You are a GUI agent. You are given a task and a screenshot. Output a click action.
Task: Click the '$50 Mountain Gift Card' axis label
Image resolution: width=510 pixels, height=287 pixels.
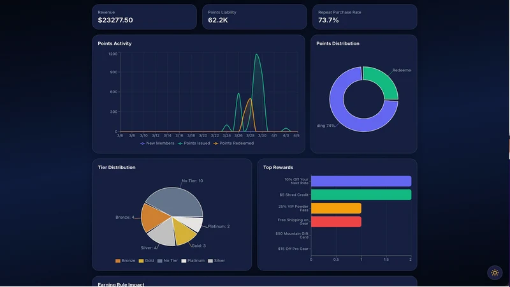pos(292,235)
